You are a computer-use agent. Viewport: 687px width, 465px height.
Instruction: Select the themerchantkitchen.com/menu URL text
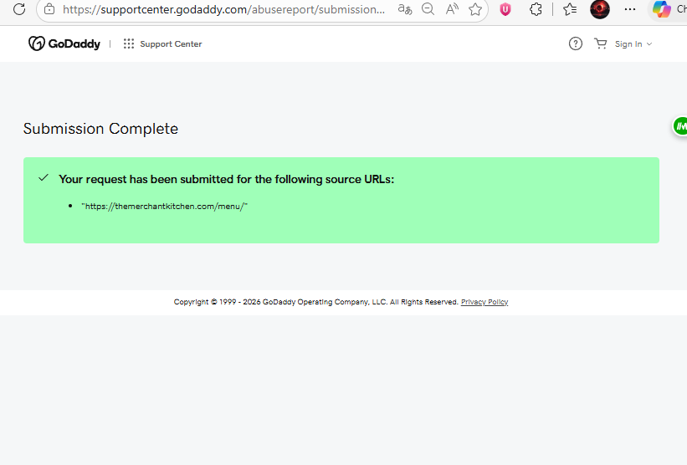tap(164, 207)
